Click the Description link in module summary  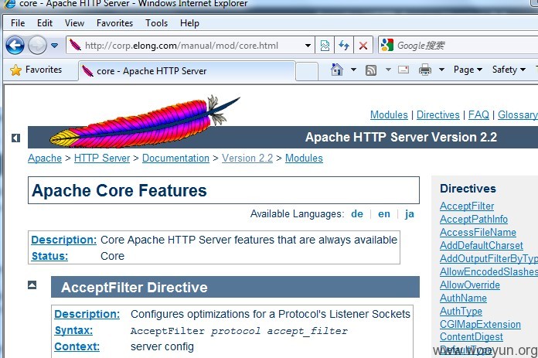[64, 240]
